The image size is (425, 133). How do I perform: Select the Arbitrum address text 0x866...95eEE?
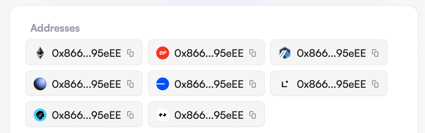tap(331, 53)
